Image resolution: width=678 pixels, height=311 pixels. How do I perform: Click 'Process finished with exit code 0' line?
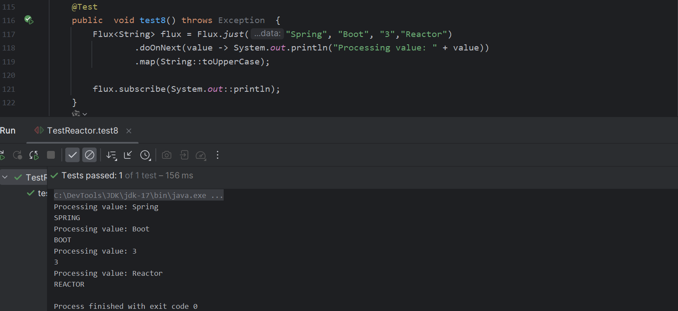pos(125,306)
